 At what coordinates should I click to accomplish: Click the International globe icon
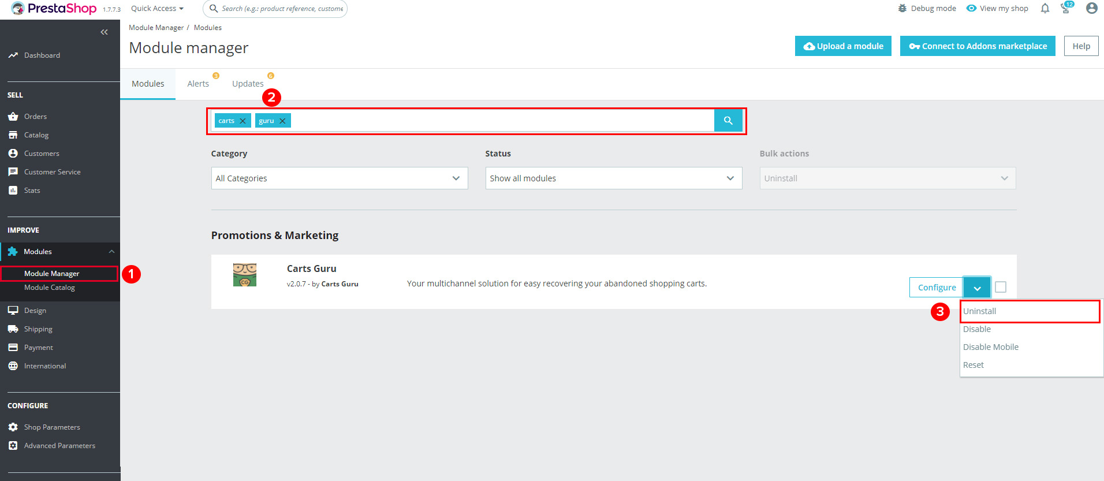point(13,366)
